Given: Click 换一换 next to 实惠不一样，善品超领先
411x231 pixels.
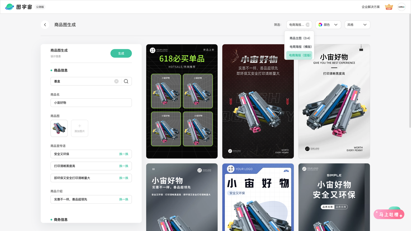Looking at the screenshot, I should 124,200.
